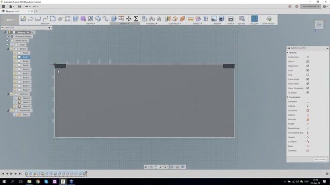
Task: Open a new document tab with plus
Action: [37, 11]
